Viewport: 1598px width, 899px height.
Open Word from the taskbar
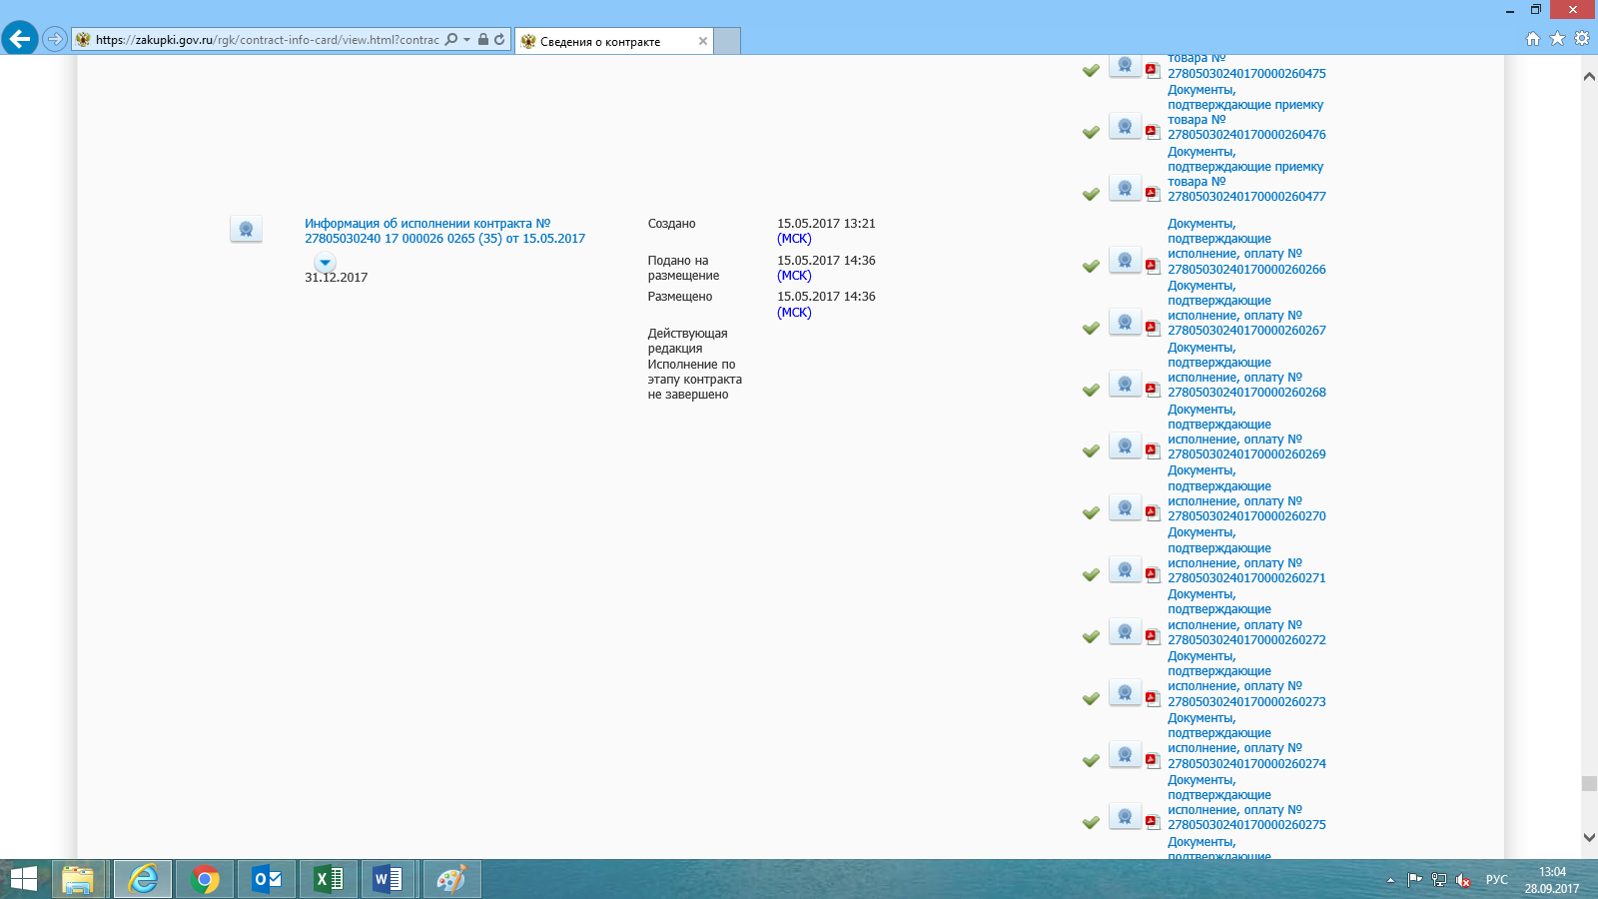[389, 879]
